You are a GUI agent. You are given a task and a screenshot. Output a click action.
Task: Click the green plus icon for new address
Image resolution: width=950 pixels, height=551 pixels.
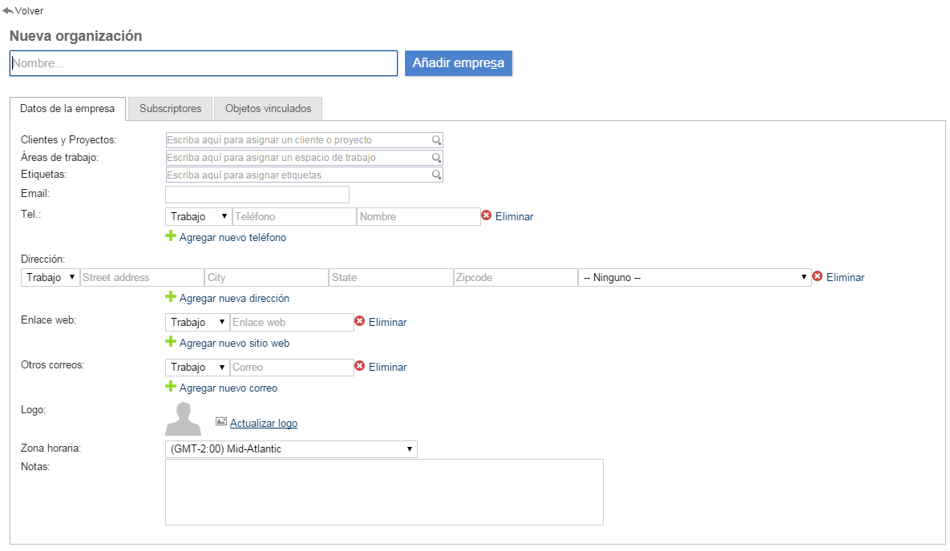point(170,297)
